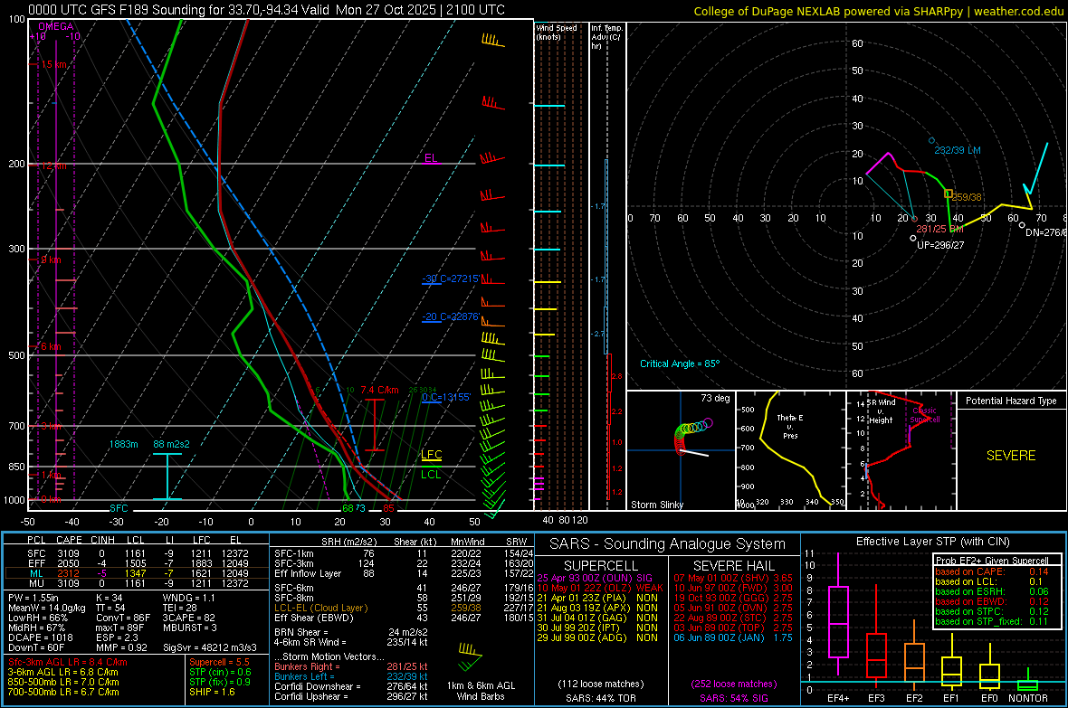Click the yellow LFC marker label
1068x708 pixels.
click(x=431, y=455)
